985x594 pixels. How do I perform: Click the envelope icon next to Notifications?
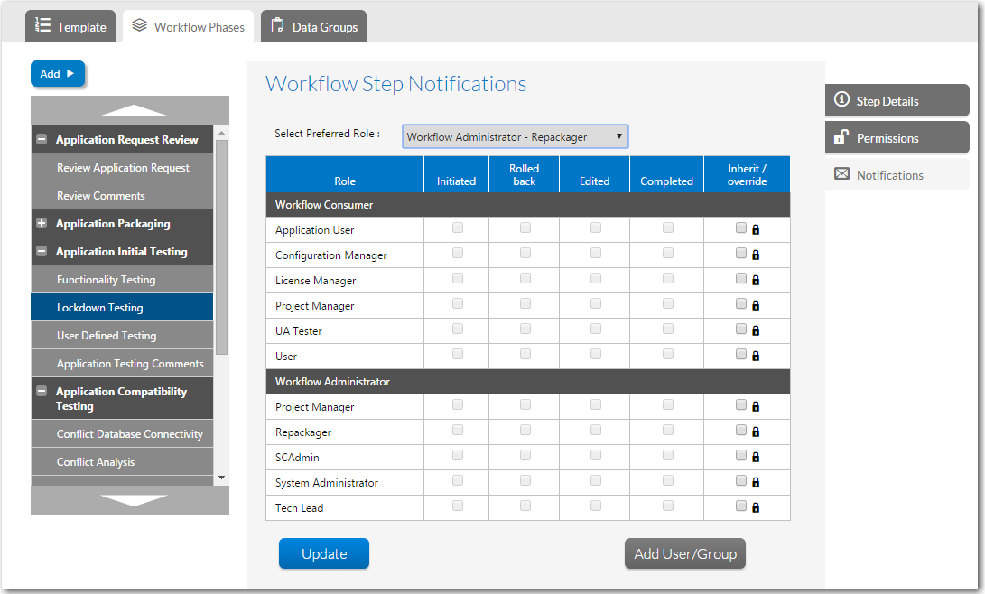tap(841, 174)
